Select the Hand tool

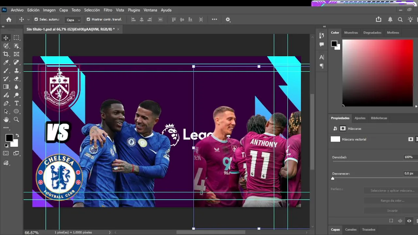click(x=6, y=120)
